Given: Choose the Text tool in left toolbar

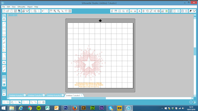Looking at the screenshot, I should [x=4, y=63].
